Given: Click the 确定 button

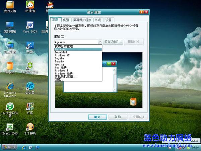Looking at the screenshot, I should tap(97, 117).
